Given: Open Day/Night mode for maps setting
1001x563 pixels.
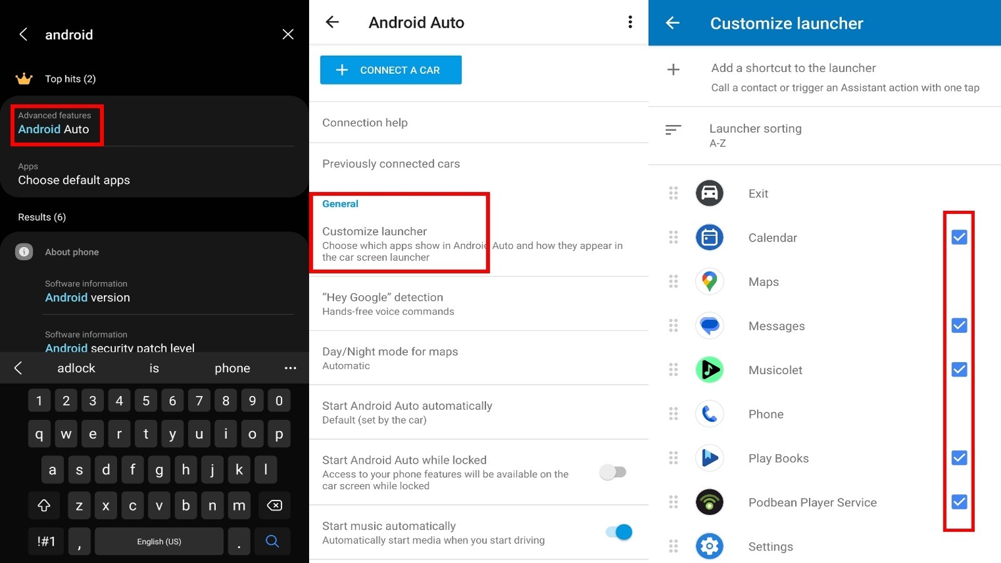Looking at the screenshot, I should (390, 357).
